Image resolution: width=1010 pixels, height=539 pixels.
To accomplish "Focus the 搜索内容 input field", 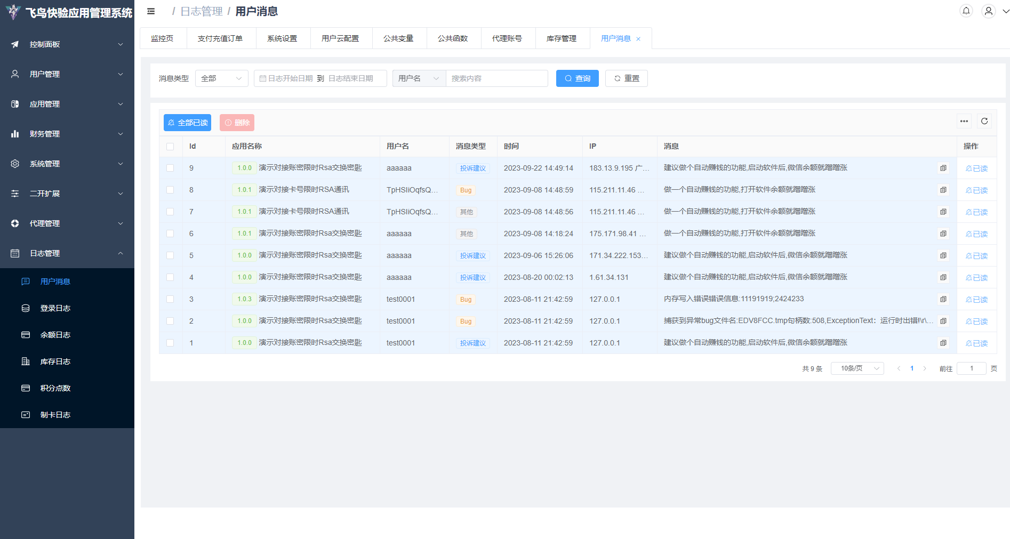I will 496,78.
